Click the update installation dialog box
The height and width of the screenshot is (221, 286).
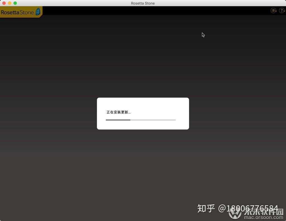tap(143, 113)
